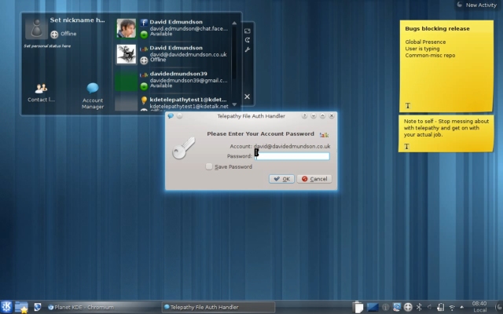Open widget settings with the wrench icon
This screenshot has height=314, width=503.
coord(248,49)
